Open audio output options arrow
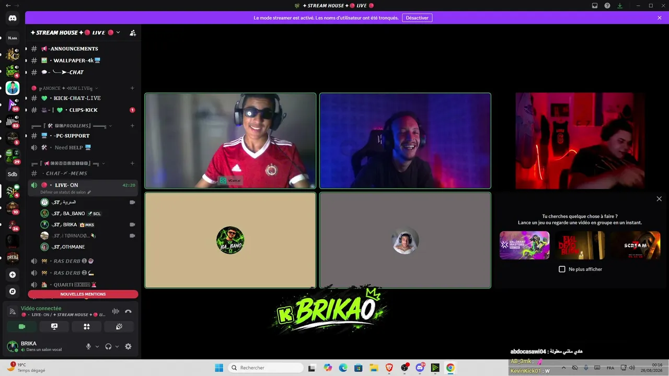The height and width of the screenshot is (376, 669). [117, 347]
